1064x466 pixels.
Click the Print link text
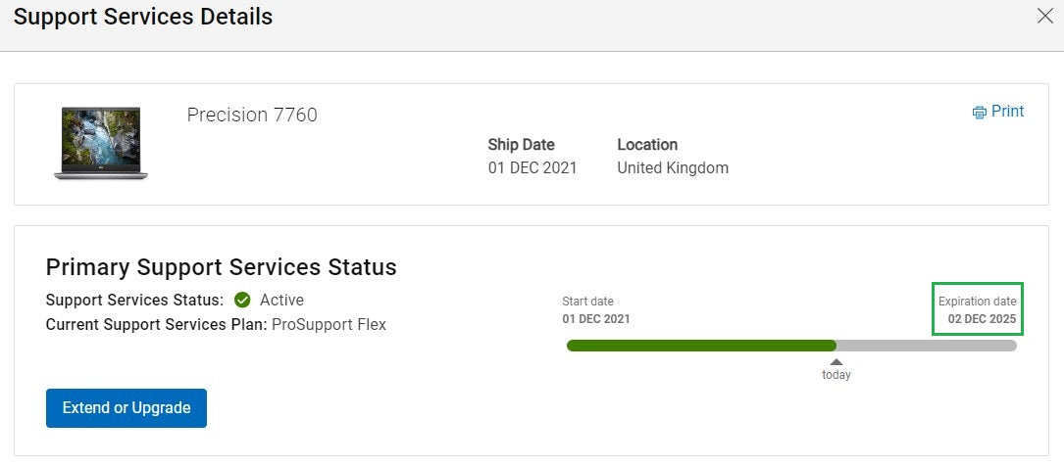click(1007, 112)
